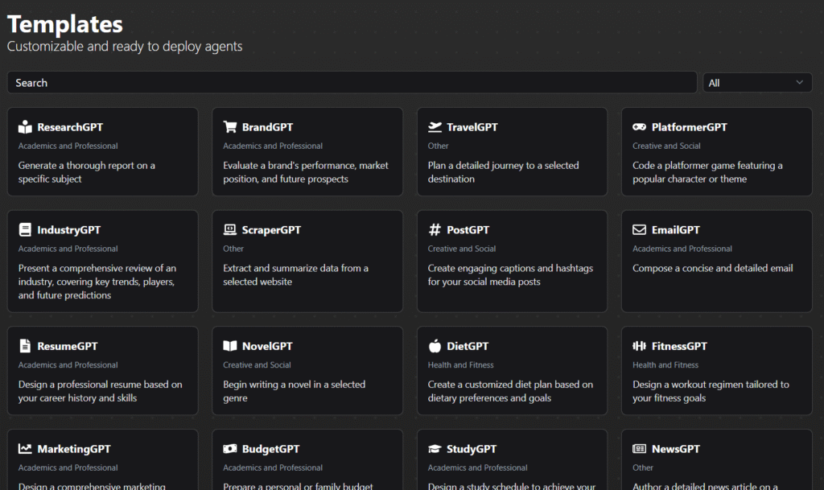This screenshot has width=824, height=490.
Task: Click the Templates page heading
Action: coord(64,24)
